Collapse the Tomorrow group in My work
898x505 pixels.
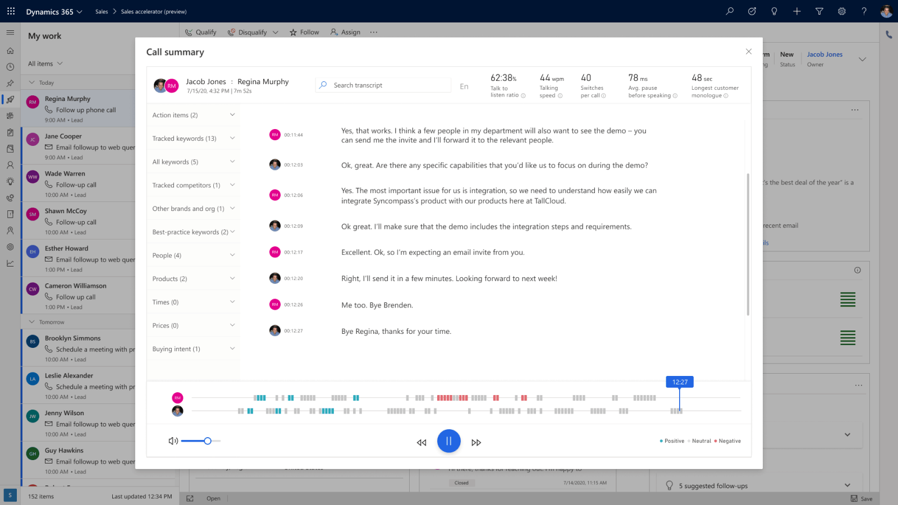point(31,322)
